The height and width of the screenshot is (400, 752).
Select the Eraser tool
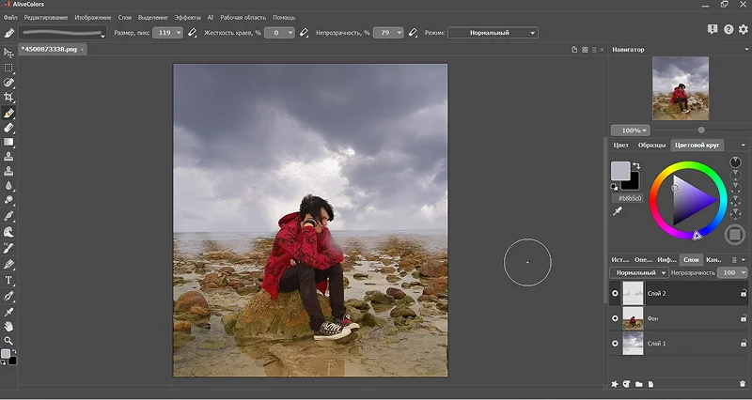[8, 128]
